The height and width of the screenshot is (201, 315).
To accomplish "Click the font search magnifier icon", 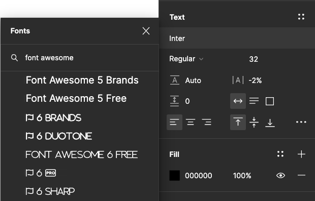I will coord(14,58).
